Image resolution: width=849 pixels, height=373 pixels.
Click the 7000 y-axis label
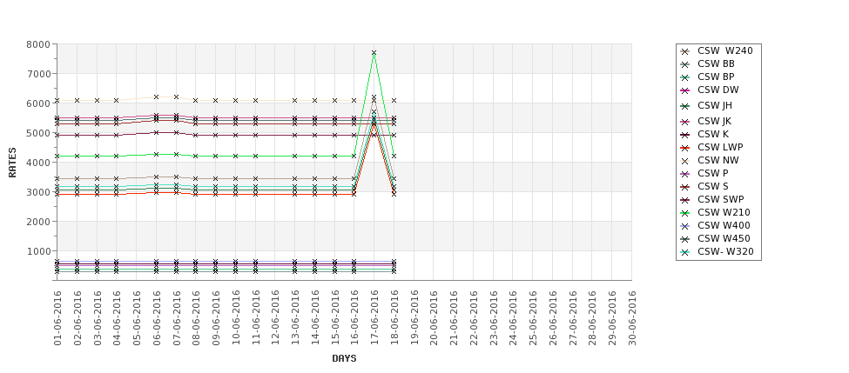pos(38,74)
